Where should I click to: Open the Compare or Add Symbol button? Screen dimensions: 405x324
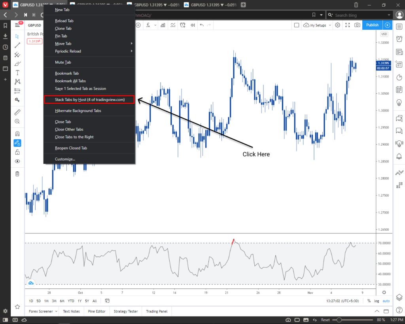point(138,25)
